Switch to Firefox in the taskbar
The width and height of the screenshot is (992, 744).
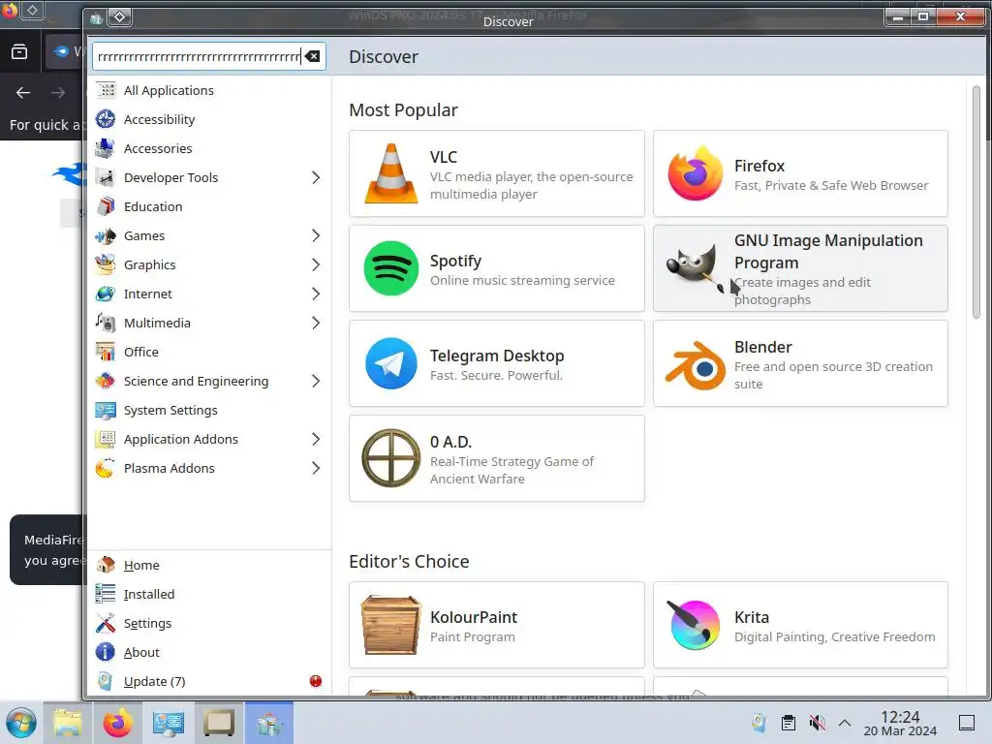pyautogui.click(x=117, y=723)
